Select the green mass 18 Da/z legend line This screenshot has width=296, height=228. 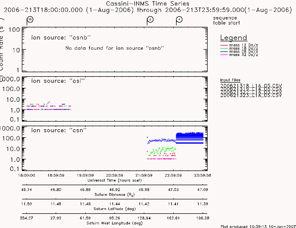[224, 49]
